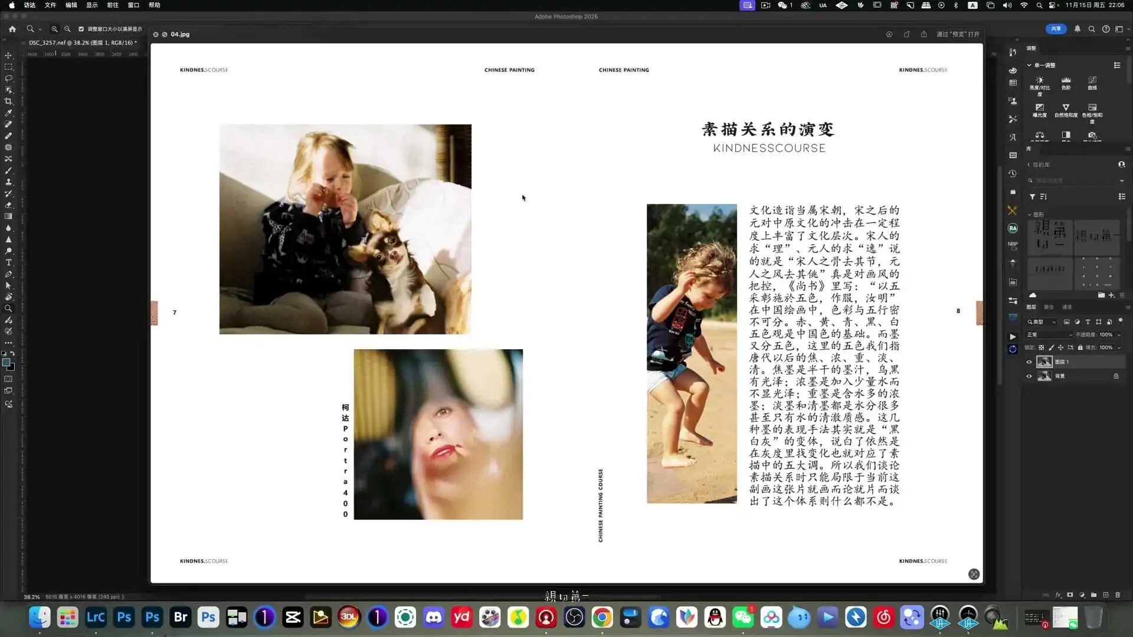Switch to the DSC_3257.nef document tab
This screenshot has height=637, width=1133.
tap(80, 42)
